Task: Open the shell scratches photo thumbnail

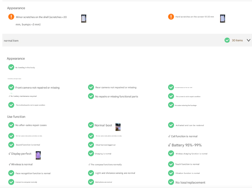Action: 84,19
